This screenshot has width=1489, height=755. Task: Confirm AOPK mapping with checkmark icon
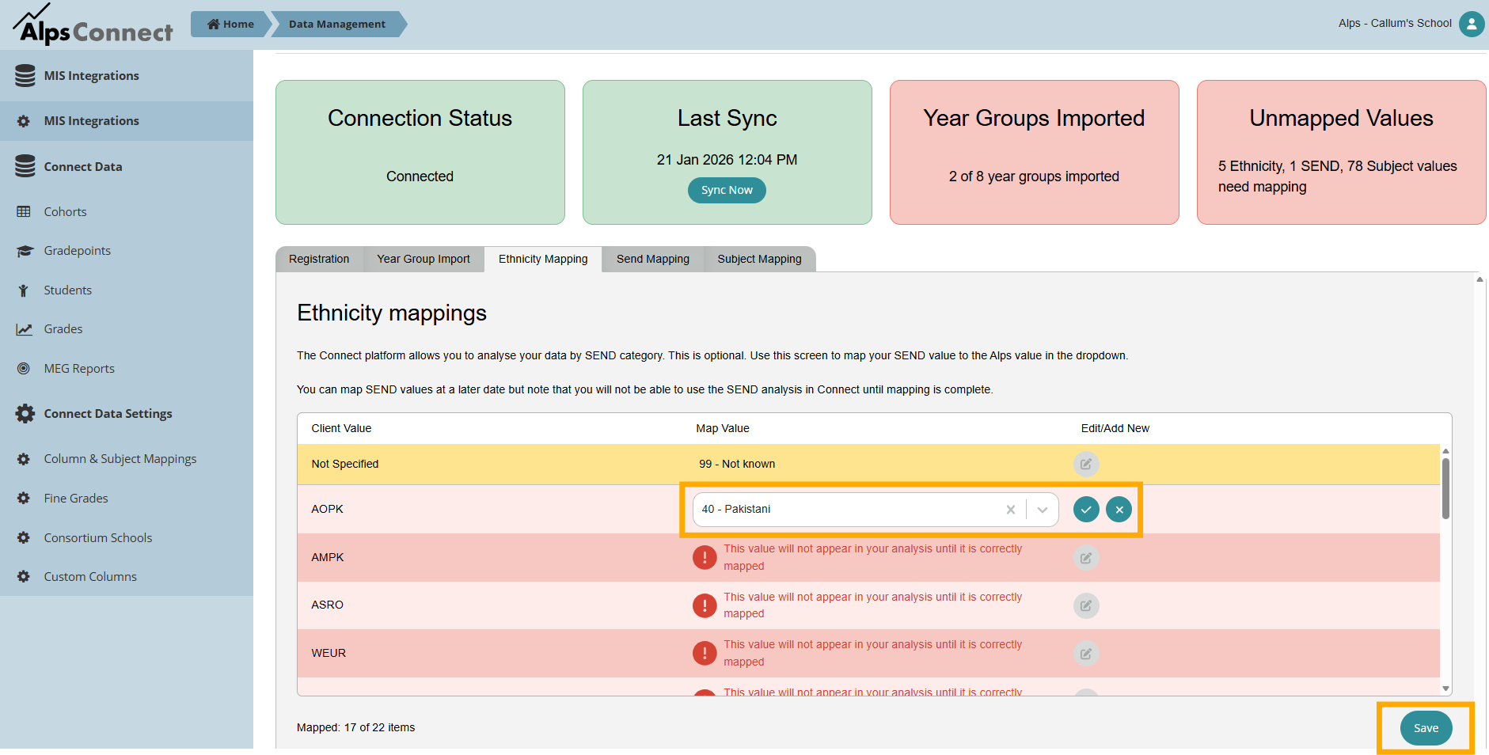click(1086, 510)
